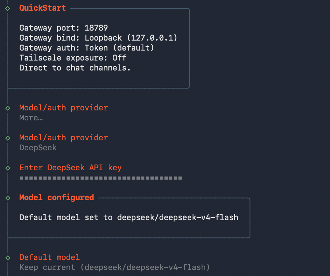Click the diamond marker beside Model configured
Image resolution: width=330 pixels, height=276 pixels.
point(8,198)
